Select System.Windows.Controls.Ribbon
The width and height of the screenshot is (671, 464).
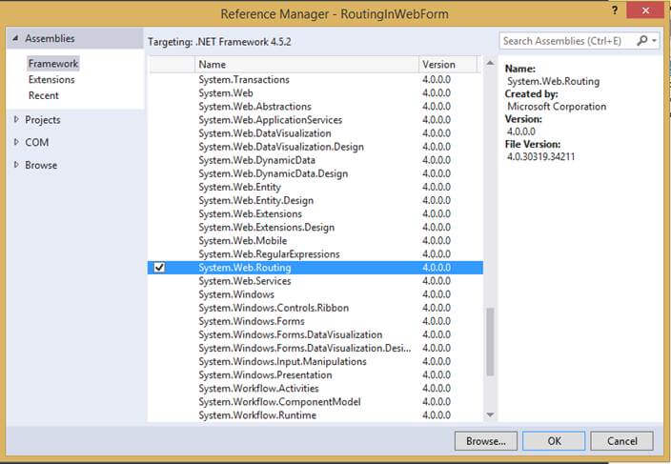tap(315, 308)
